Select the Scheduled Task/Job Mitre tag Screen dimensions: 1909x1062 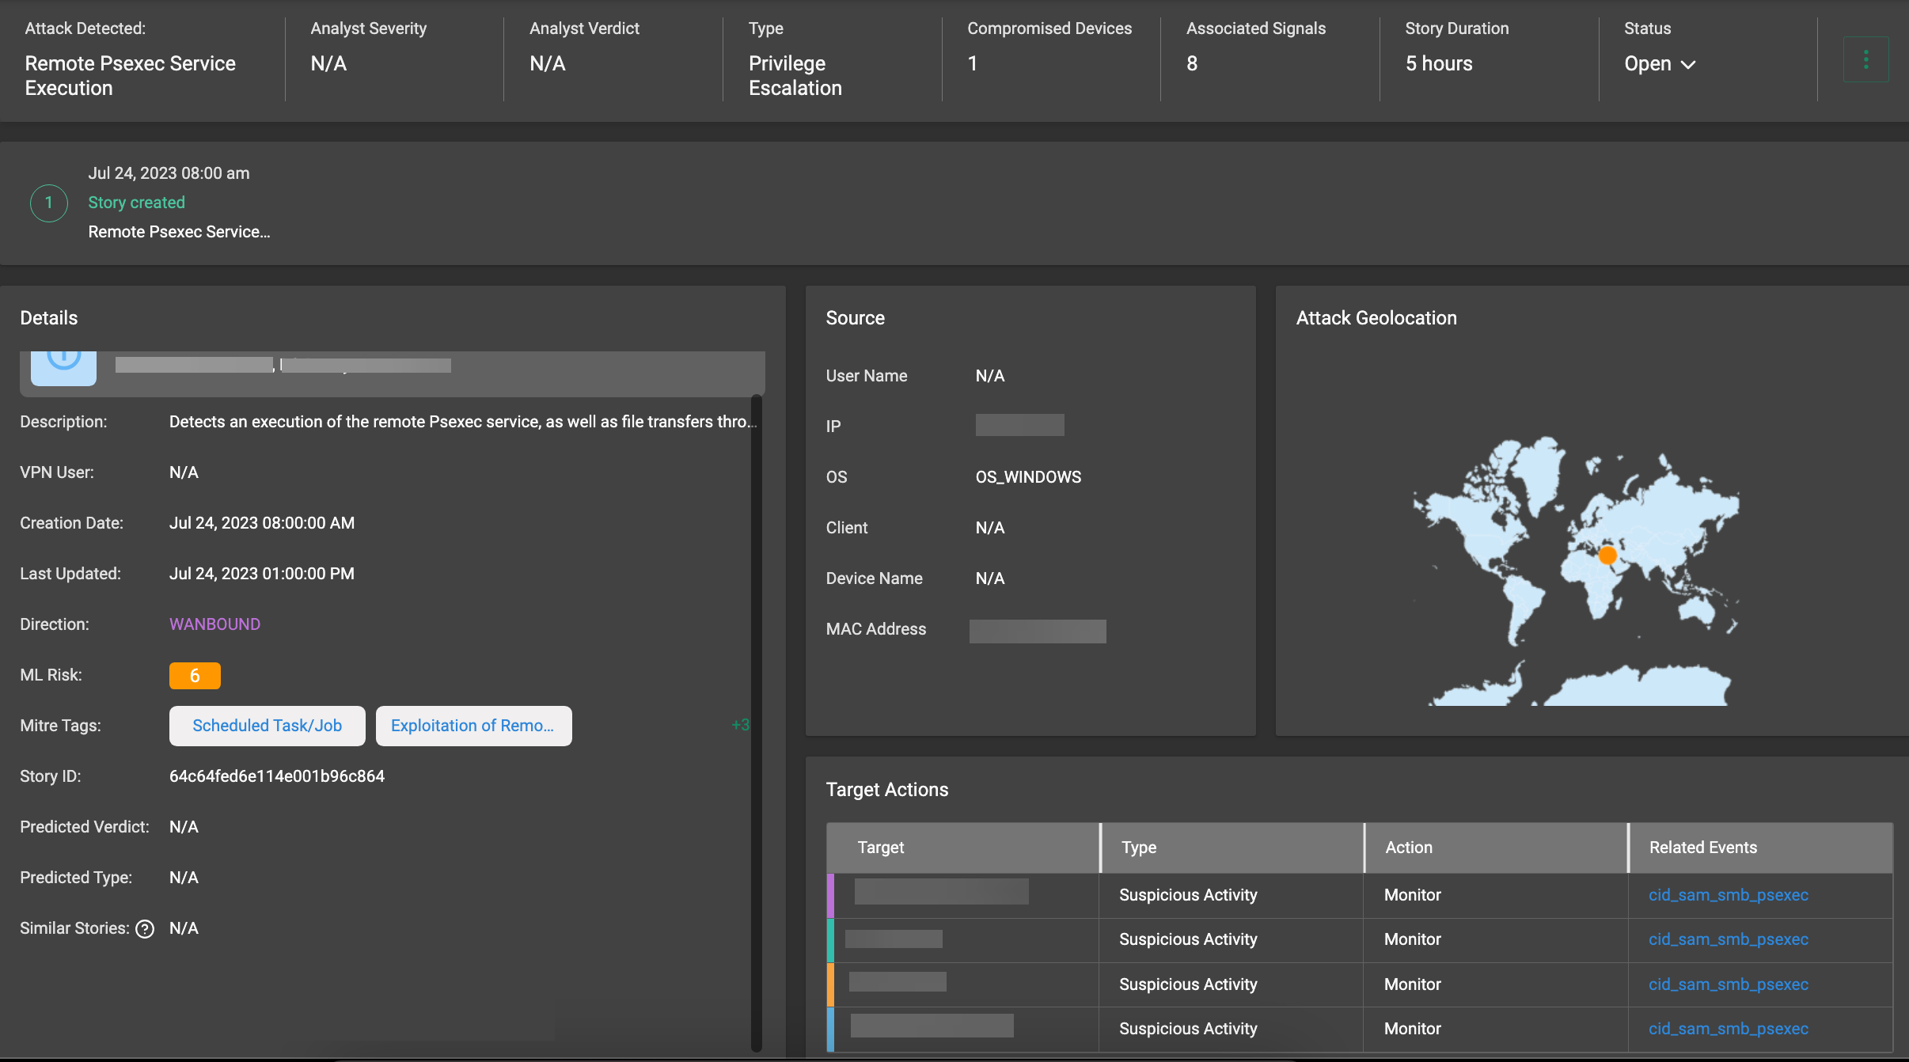point(267,725)
